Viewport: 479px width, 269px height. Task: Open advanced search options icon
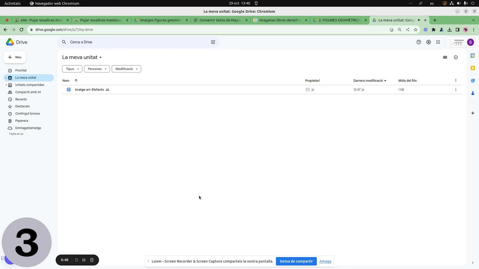click(213, 42)
